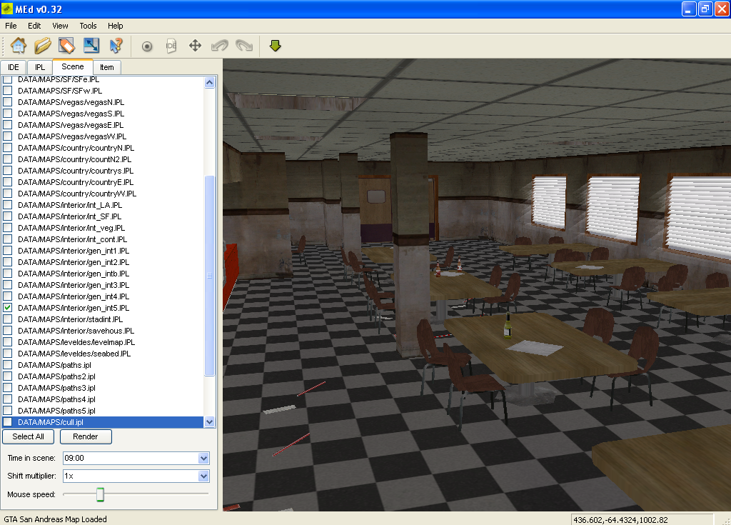
Task: Open the Edit menu
Action: 34,26
